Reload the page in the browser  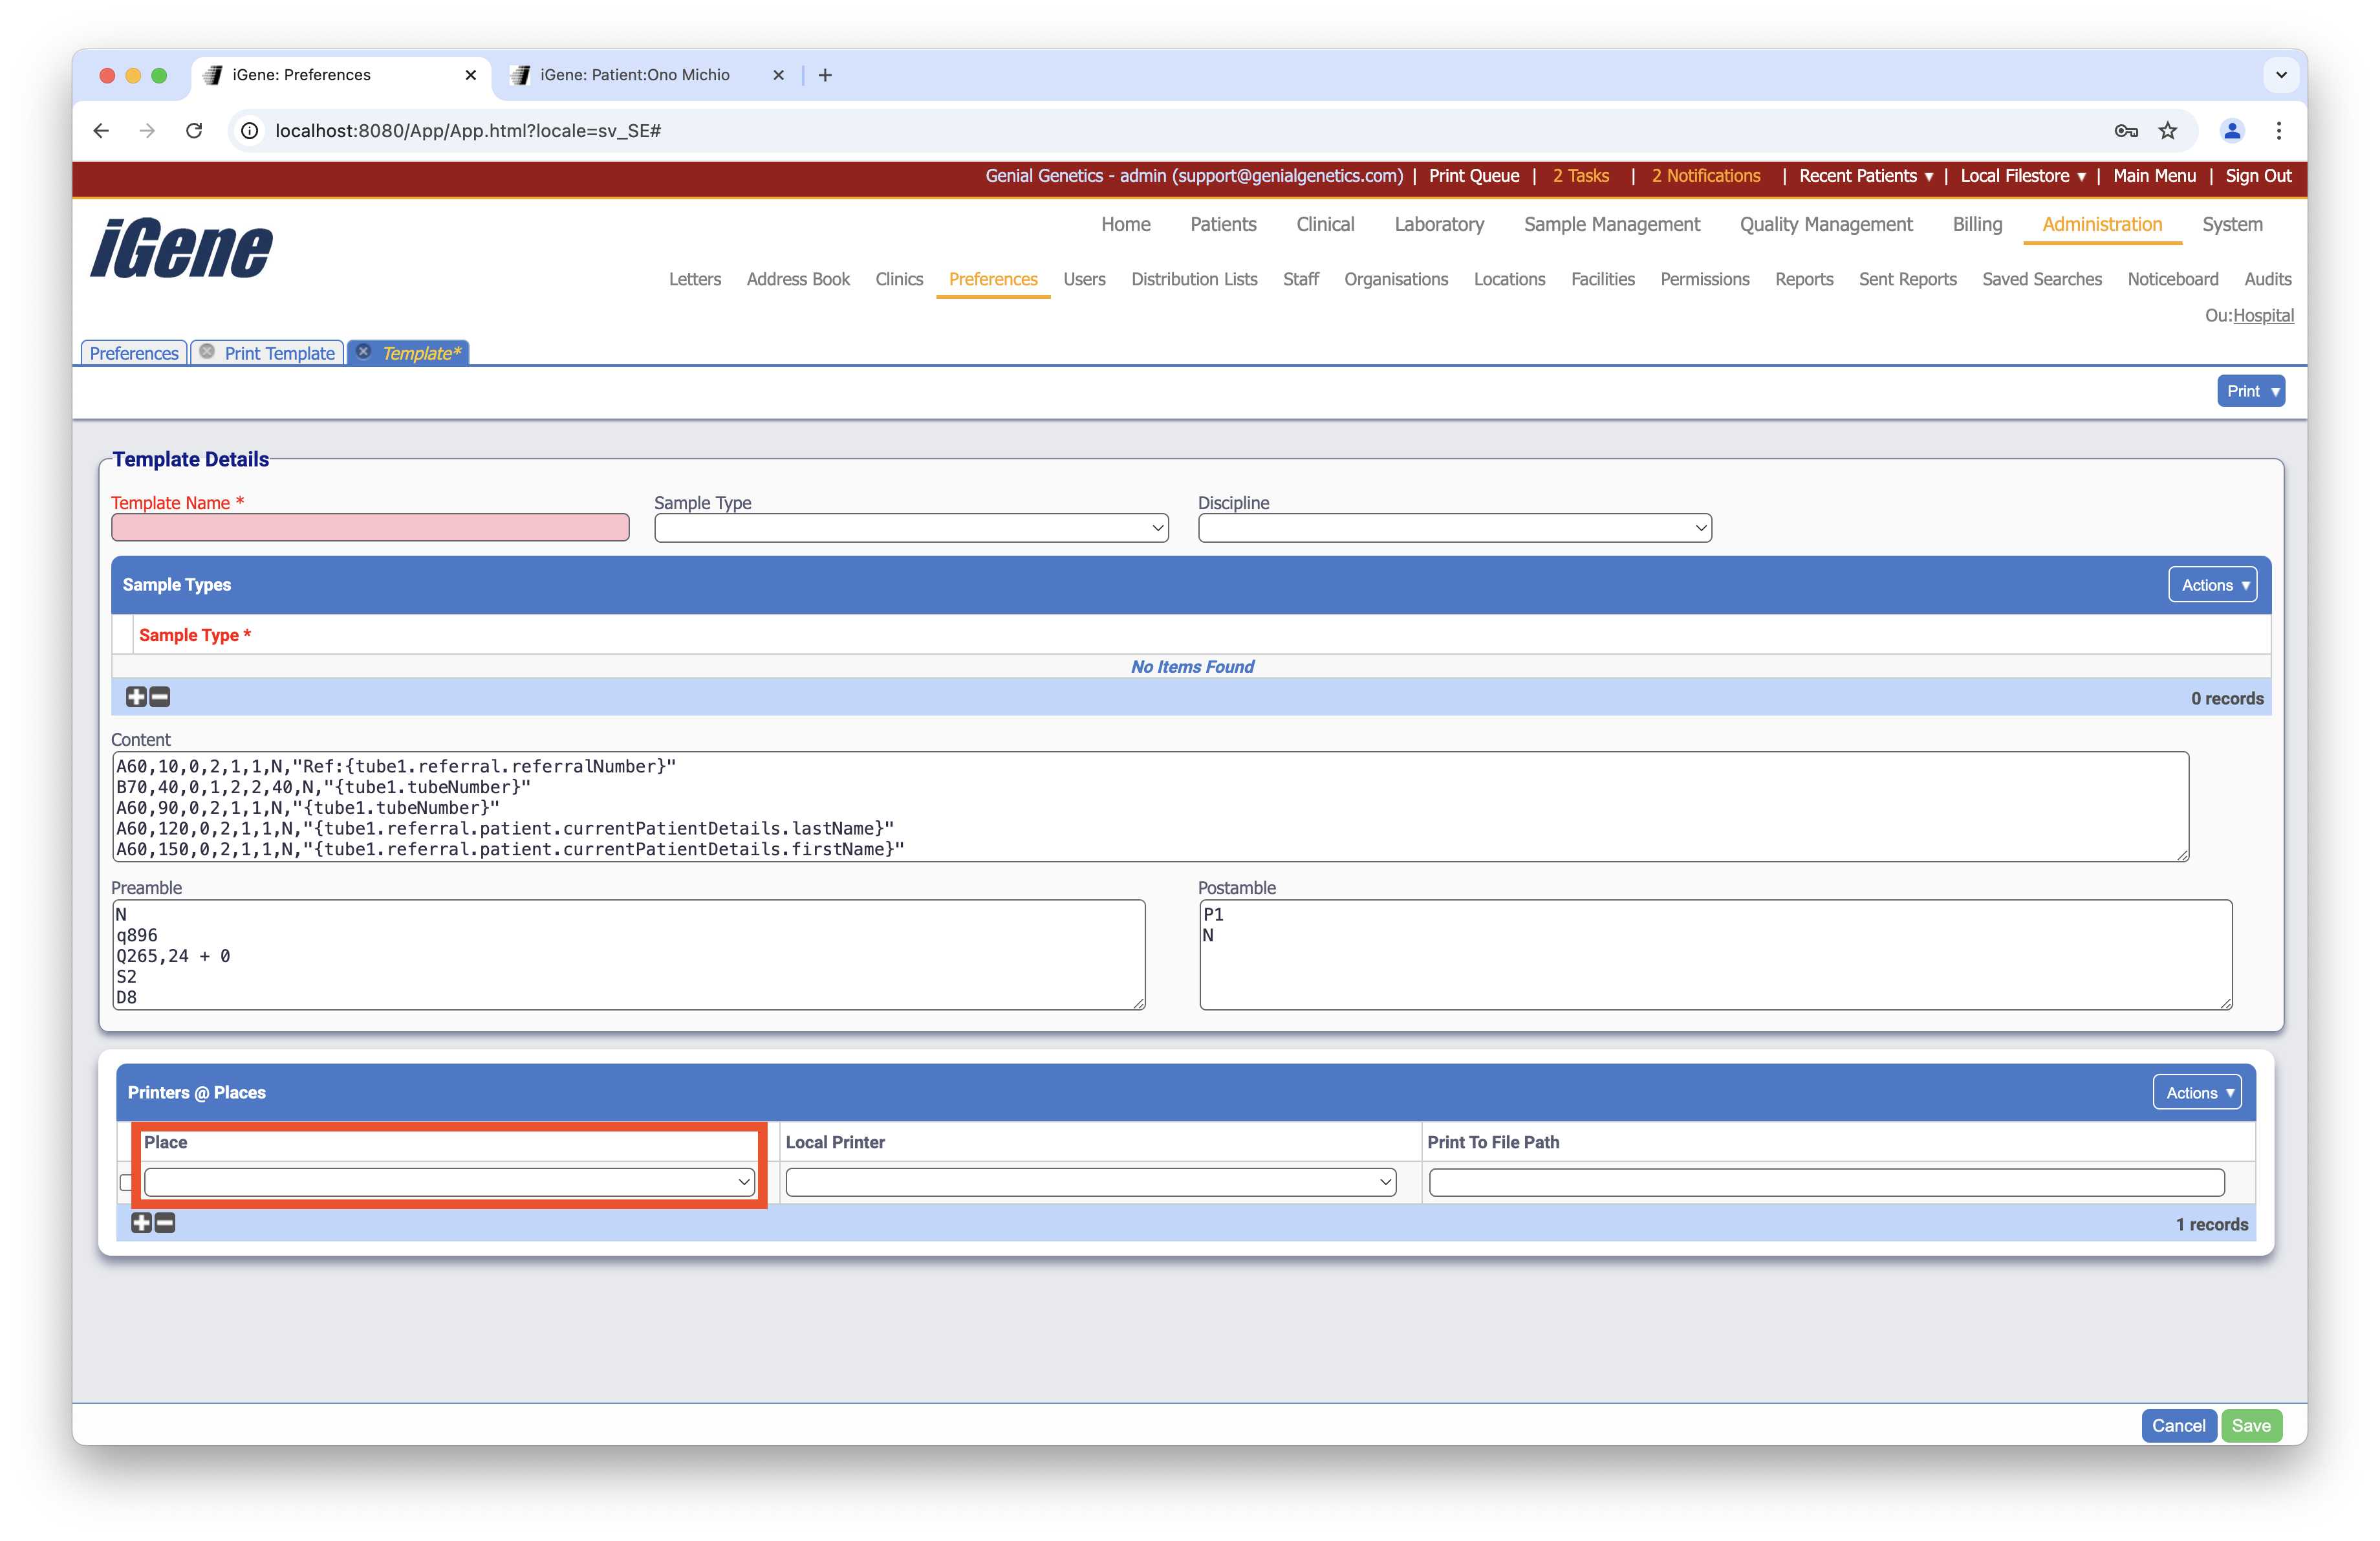click(x=194, y=131)
